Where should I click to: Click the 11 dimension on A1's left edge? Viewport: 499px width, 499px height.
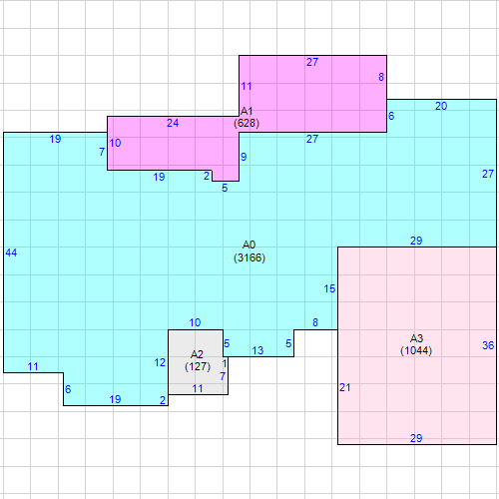(247, 86)
